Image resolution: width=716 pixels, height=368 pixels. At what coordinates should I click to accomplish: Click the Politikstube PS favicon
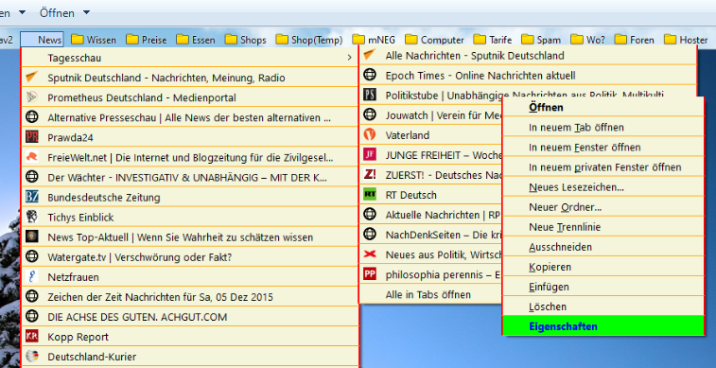[x=370, y=95]
